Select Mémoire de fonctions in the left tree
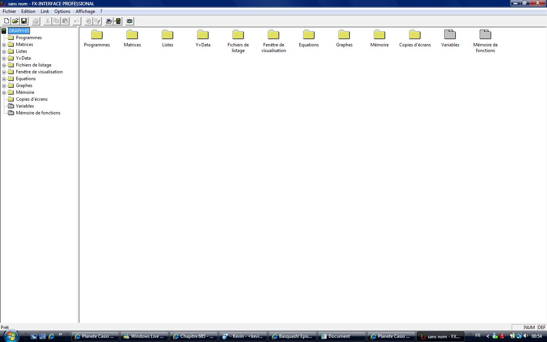The image size is (547, 342). [38, 113]
